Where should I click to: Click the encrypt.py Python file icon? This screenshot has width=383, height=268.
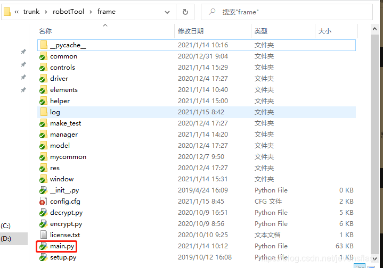43,224
